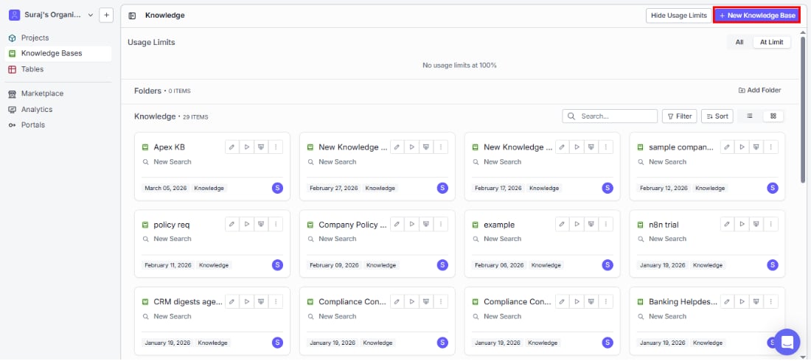811x361 pixels.
Task: Click play icon on Banking Helpdesk card
Action: (x=742, y=301)
